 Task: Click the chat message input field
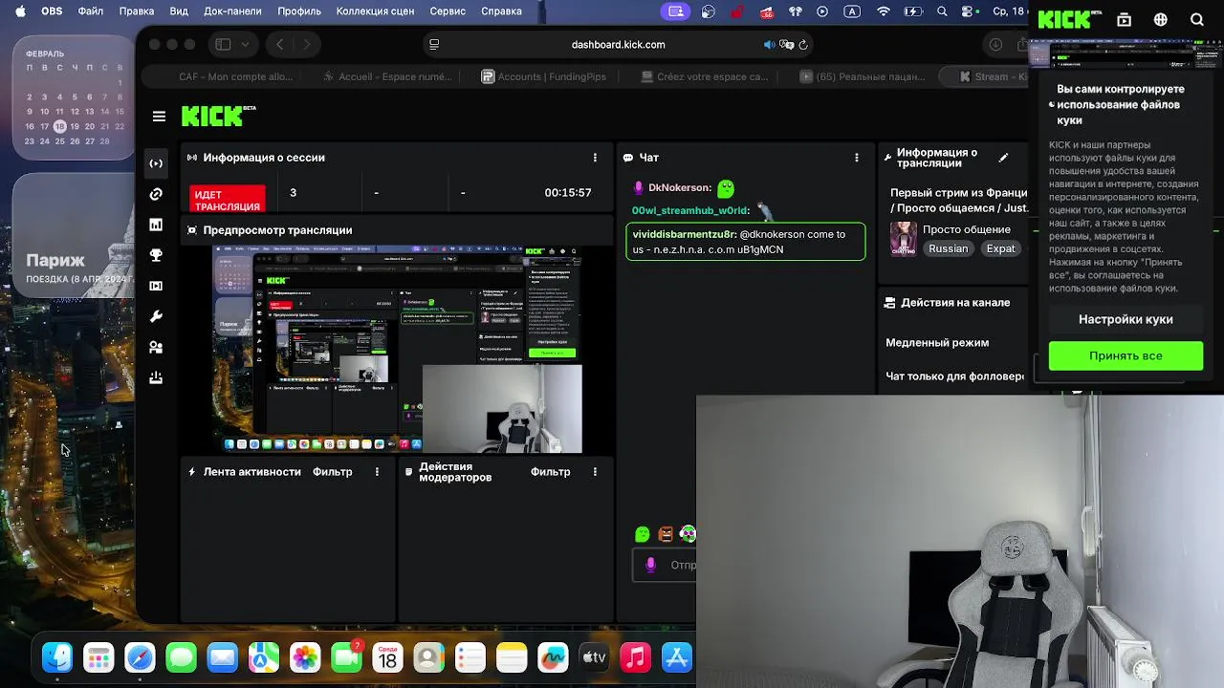(665, 565)
